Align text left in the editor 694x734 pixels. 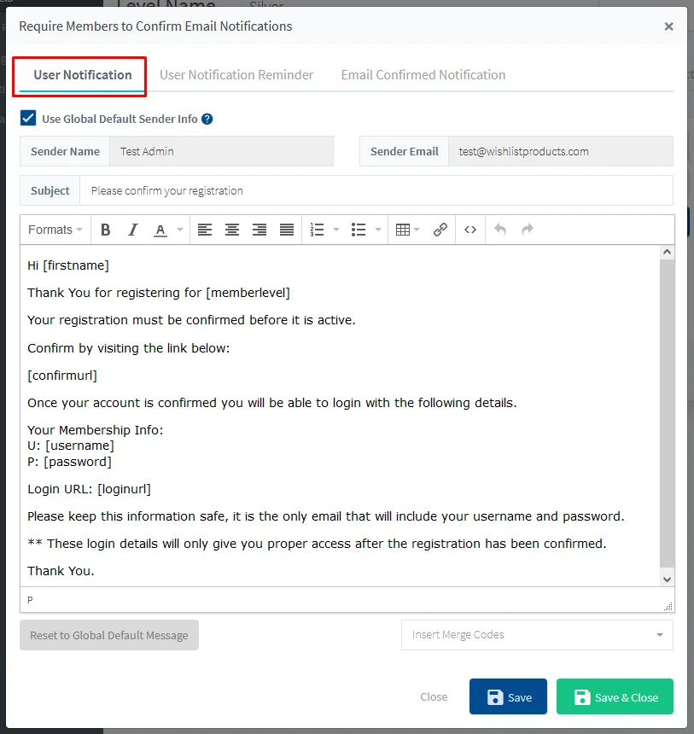coord(205,230)
